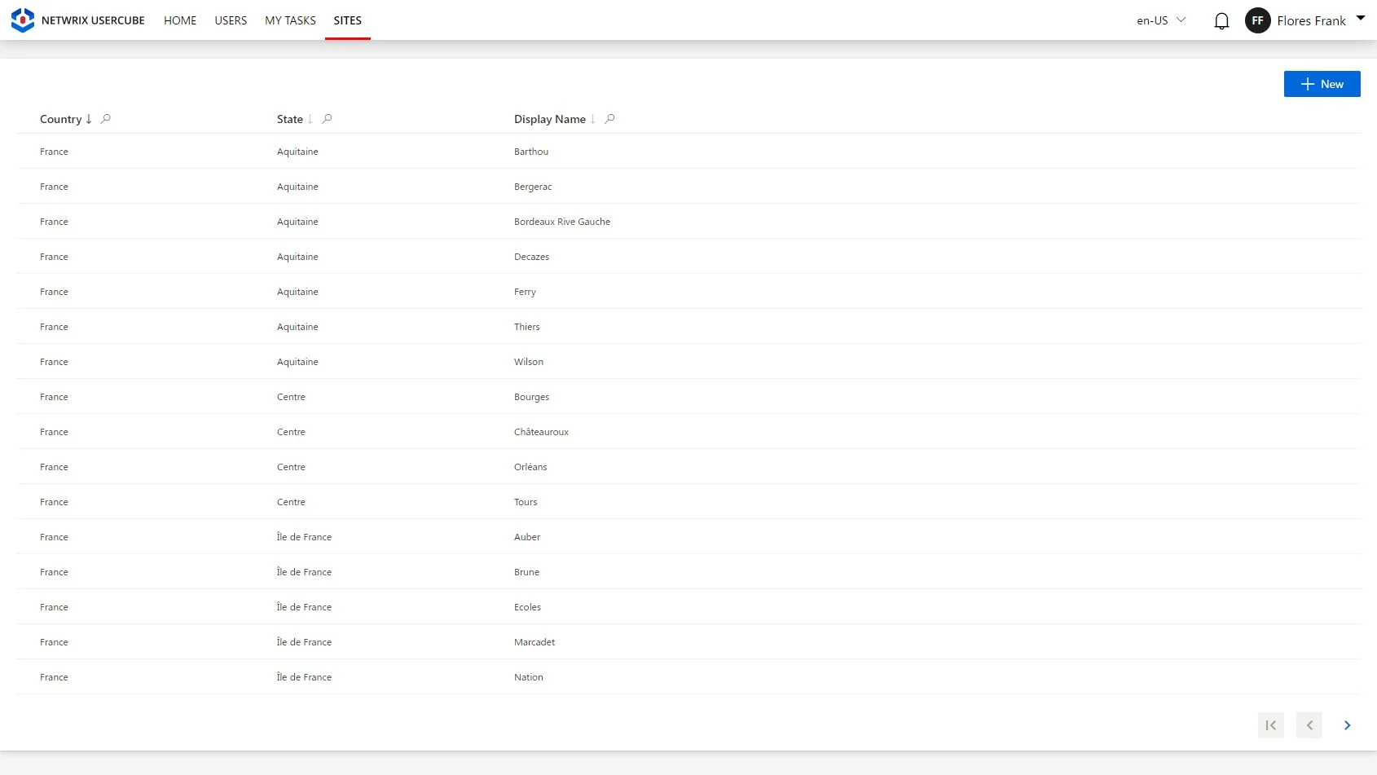This screenshot has height=775, width=1377.
Task: Open the Brune site row
Action: [x=688, y=572]
